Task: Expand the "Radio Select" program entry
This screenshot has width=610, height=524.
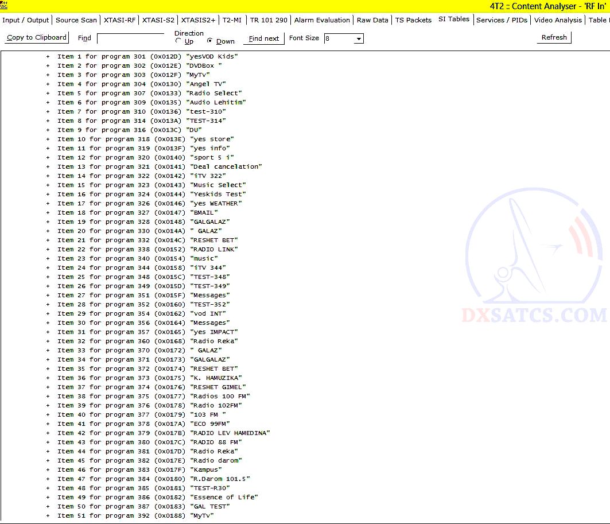Action: coord(48,93)
